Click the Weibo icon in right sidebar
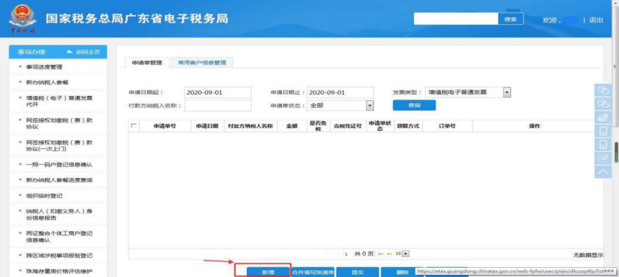This screenshot has width=619, height=277. coord(603,117)
